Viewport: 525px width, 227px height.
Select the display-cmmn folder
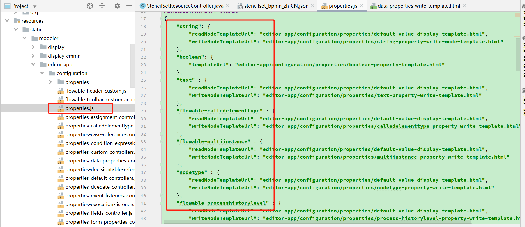point(64,56)
